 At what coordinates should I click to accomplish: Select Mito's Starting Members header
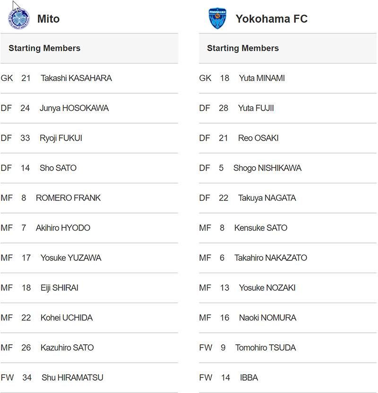point(44,48)
